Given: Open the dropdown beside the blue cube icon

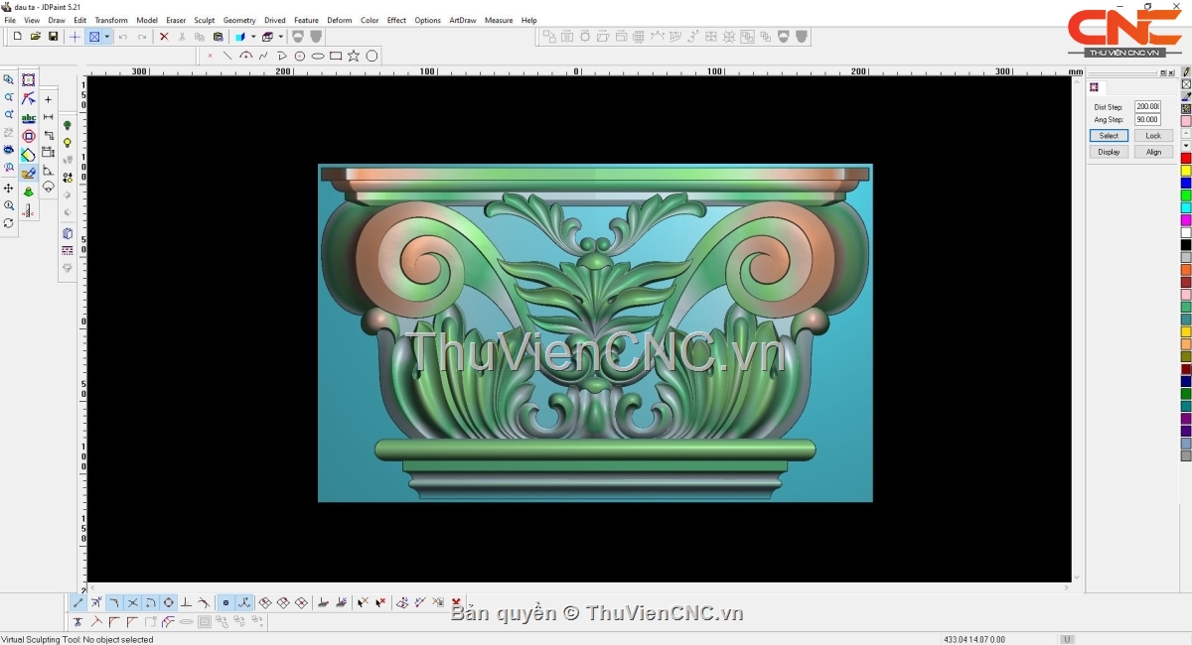Looking at the screenshot, I should pyautogui.click(x=253, y=37).
